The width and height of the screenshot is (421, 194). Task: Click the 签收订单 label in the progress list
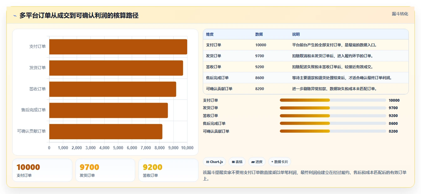tap(210, 116)
